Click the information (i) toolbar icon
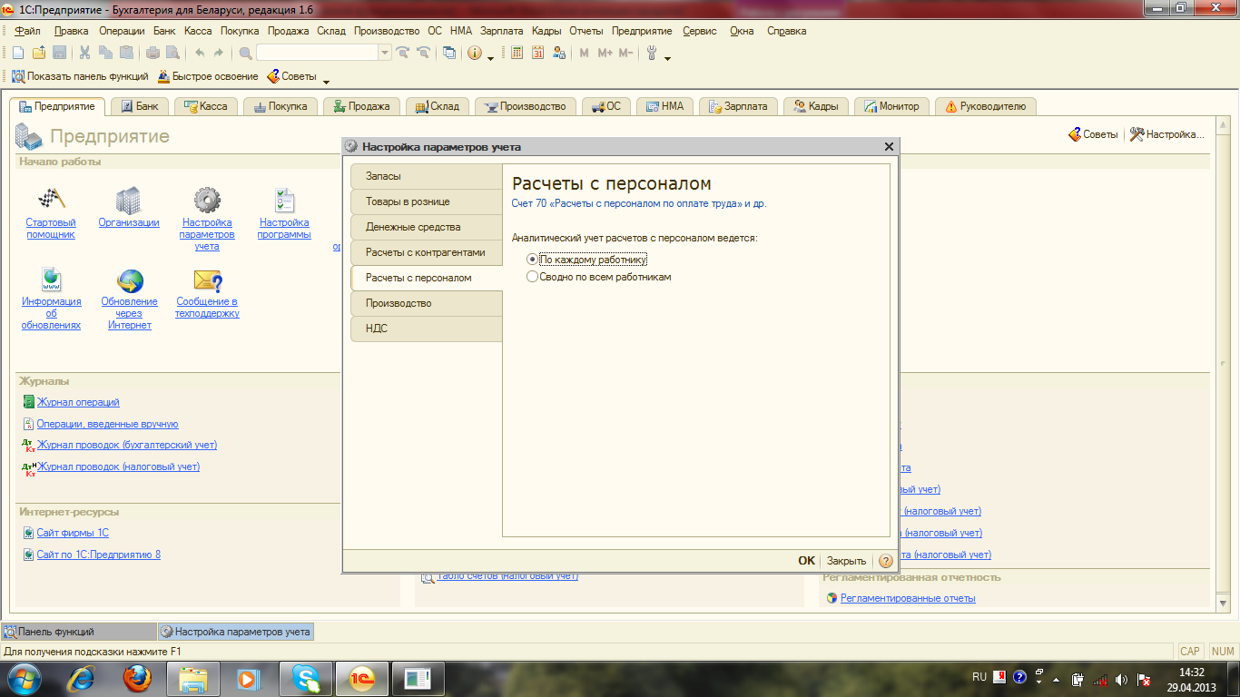The height and width of the screenshot is (697, 1240). click(475, 53)
